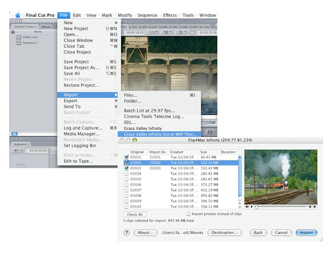Check clip C0008 for import
This screenshot has width=333, height=255.
[127, 195]
